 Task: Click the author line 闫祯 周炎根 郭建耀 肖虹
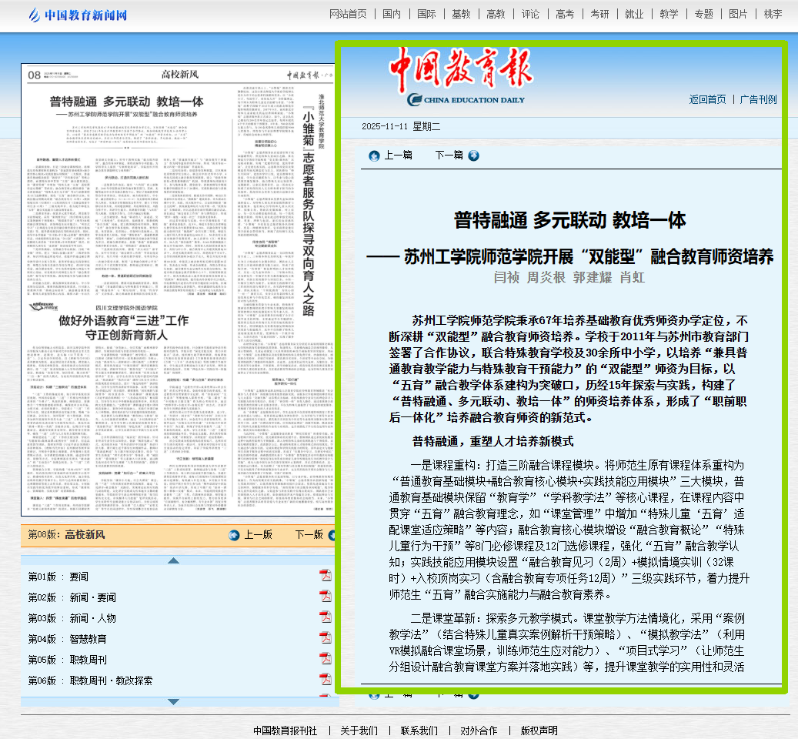click(x=569, y=277)
